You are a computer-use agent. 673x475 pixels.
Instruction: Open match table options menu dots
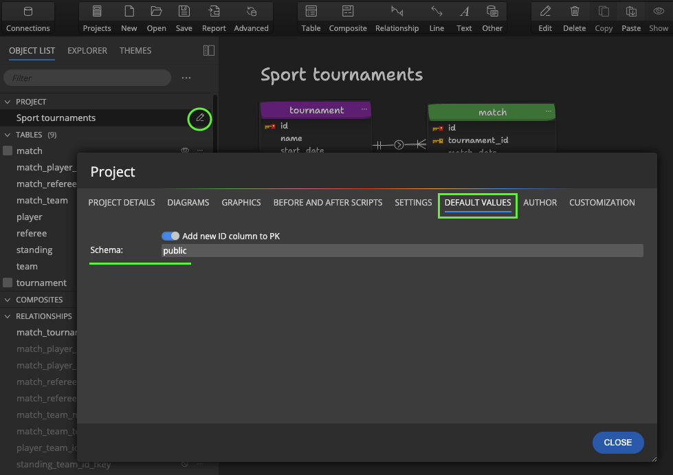point(548,111)
